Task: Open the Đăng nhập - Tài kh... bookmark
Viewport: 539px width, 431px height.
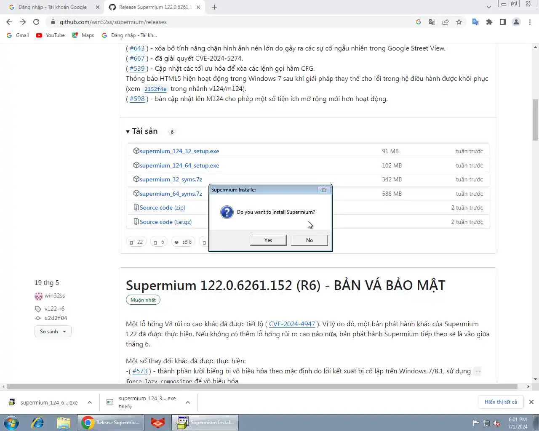Action: (129, 35)
